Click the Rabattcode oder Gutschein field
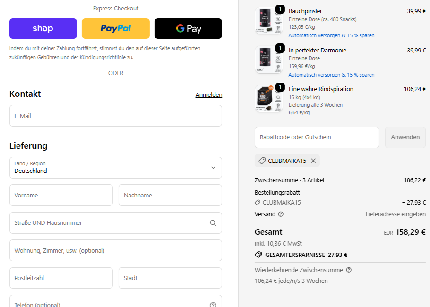This screenshot has height=307, width=430. tap(317, 137)
